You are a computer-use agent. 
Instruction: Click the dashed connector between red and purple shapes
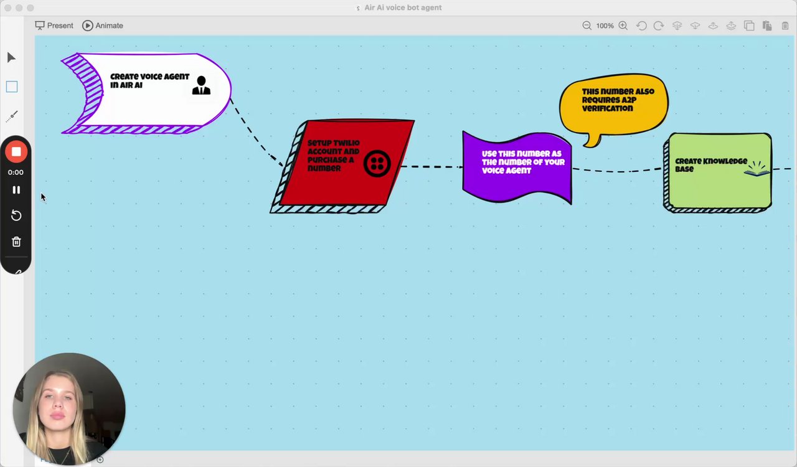point(432,166)
